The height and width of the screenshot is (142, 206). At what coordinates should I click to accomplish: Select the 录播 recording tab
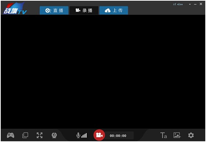[84, 10]
